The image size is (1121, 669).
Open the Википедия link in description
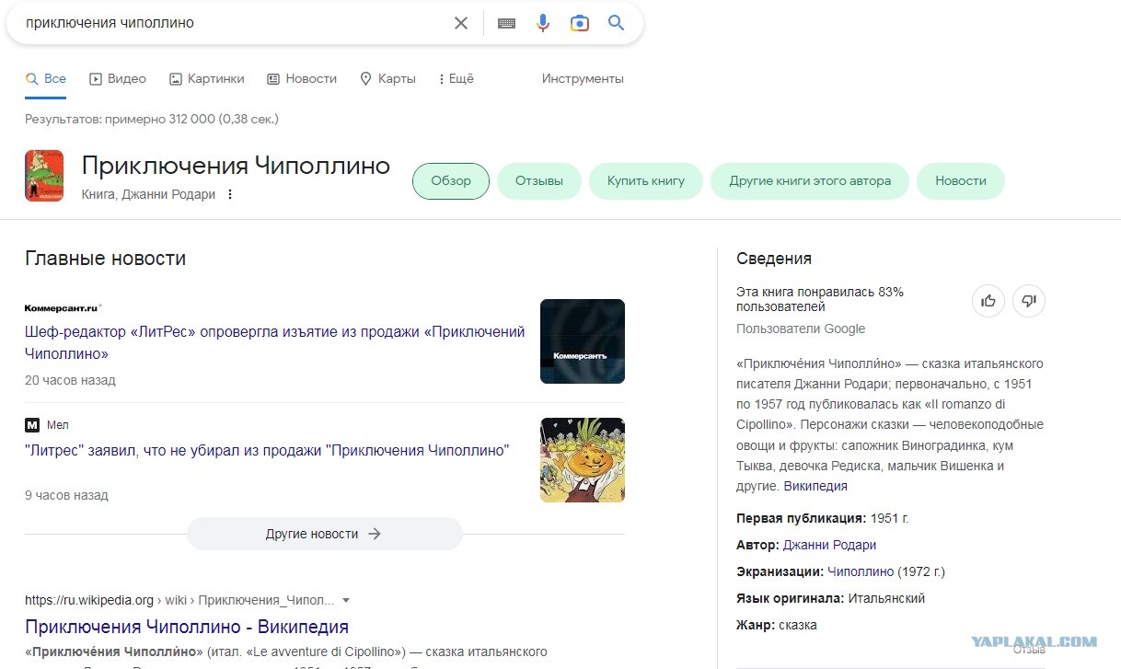[x=815, y=486]
